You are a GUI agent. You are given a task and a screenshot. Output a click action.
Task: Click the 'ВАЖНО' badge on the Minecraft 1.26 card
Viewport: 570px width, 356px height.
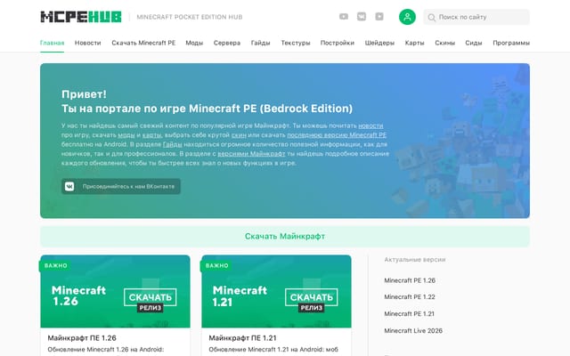55,265
